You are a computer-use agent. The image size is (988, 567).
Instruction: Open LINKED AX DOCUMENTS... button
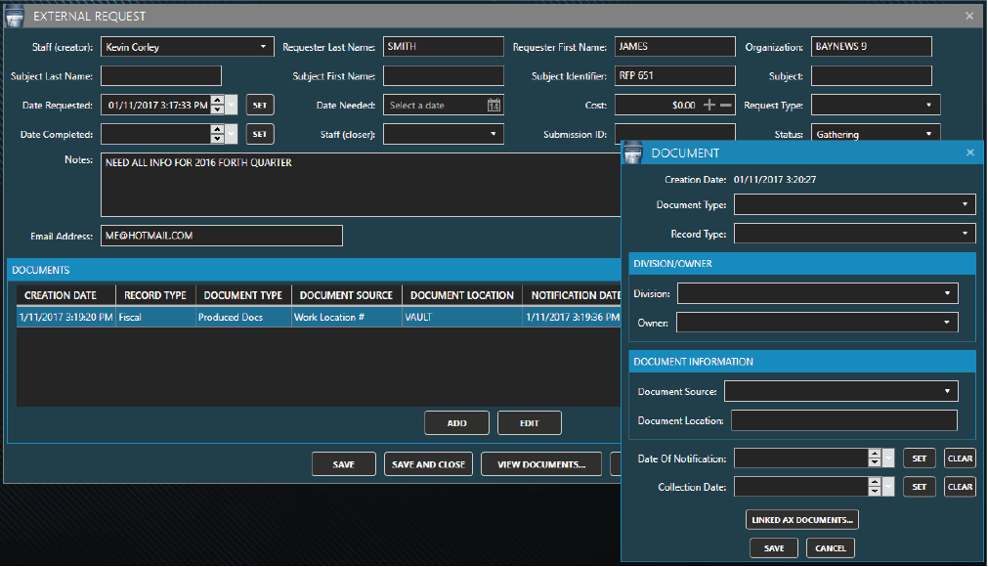(x=802, y=520)
